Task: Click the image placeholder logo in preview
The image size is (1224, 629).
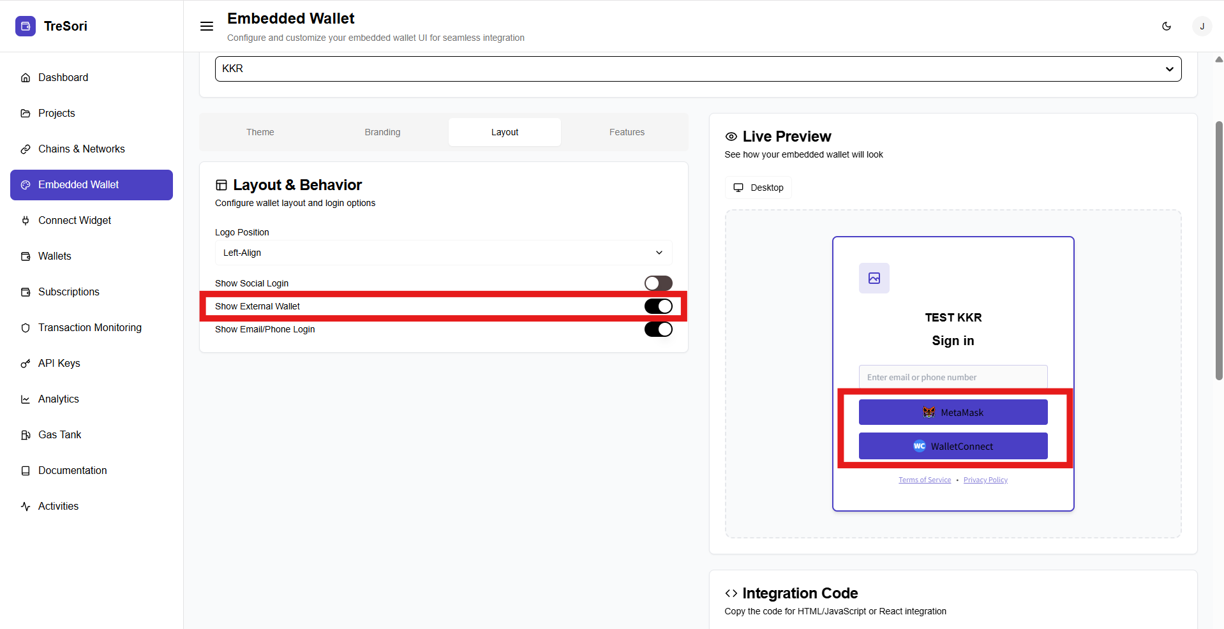Action: click(x=874, y=278)
